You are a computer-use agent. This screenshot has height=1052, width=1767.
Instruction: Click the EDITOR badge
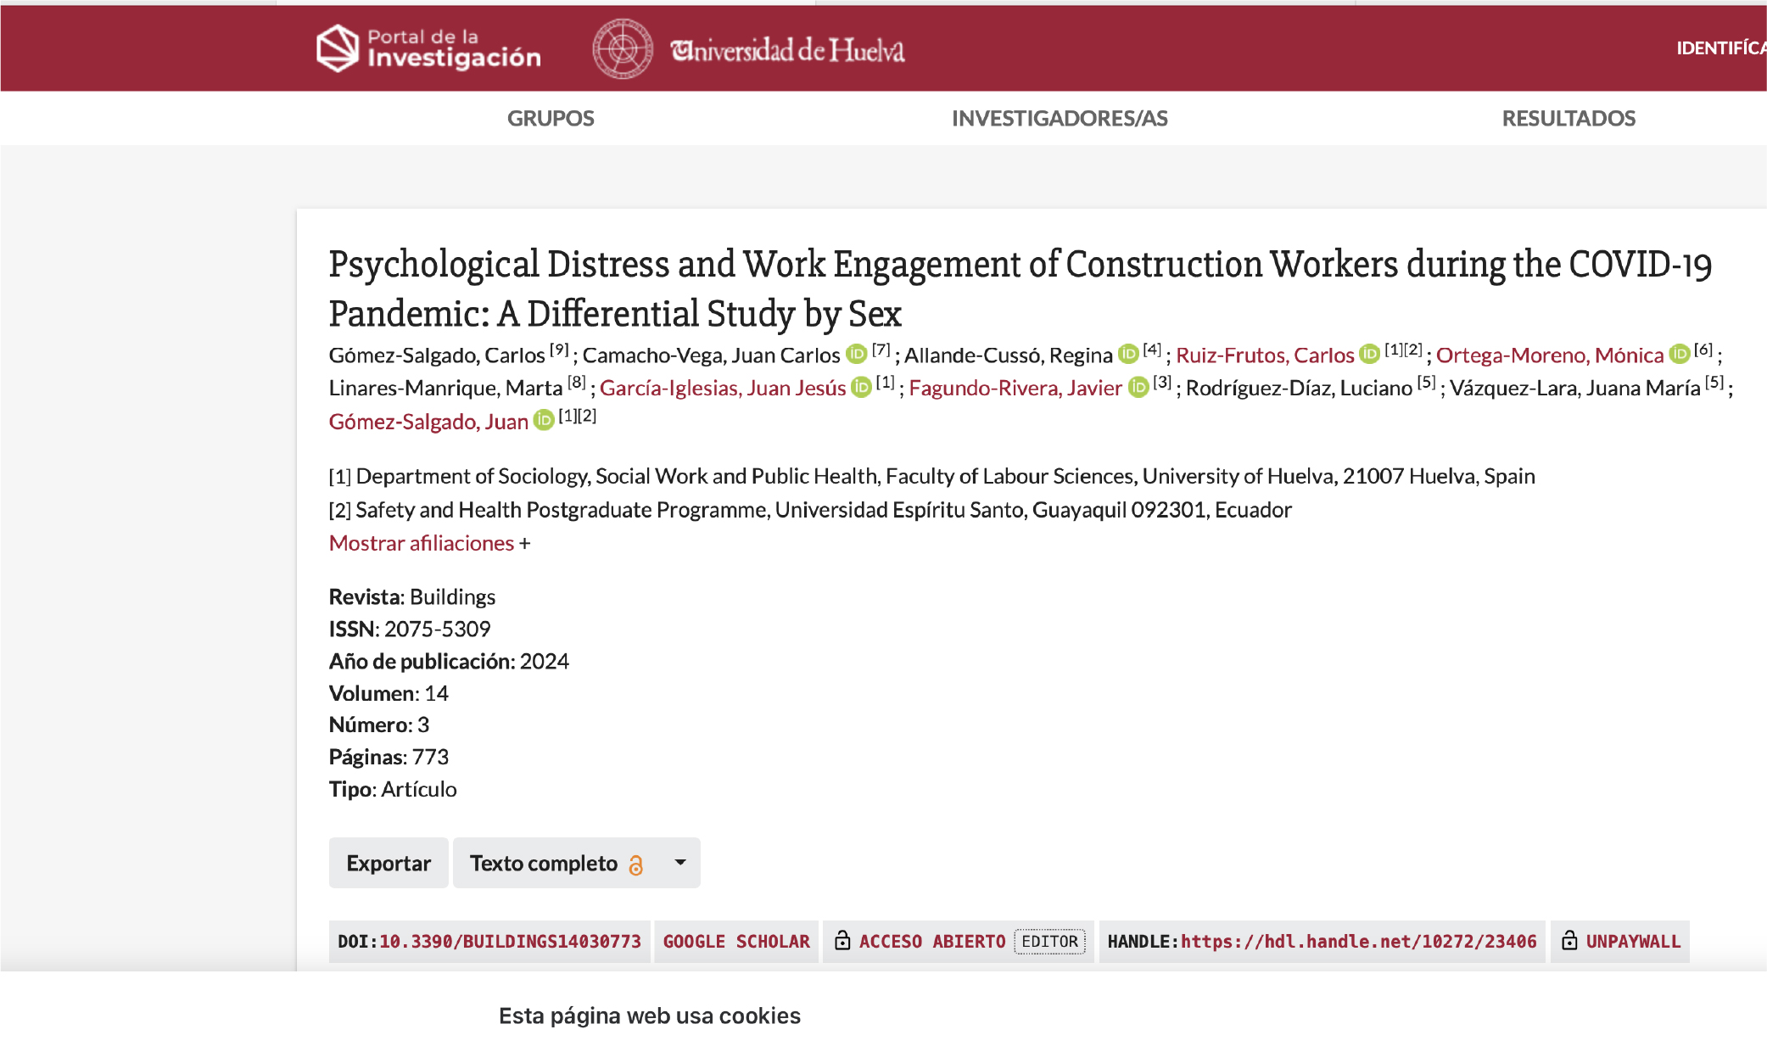[x=1049, y=941]
